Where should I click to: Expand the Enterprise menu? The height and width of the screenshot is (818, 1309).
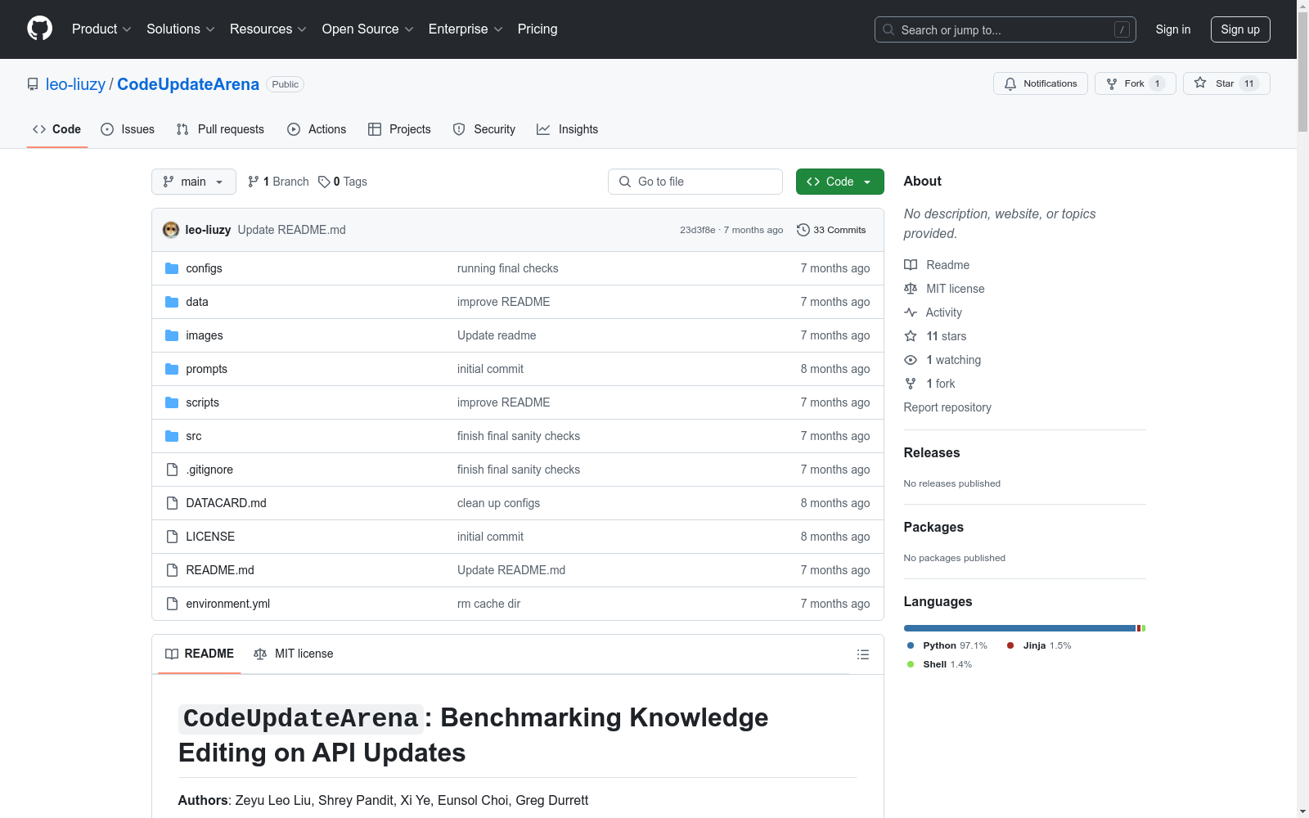click(466, 29)
